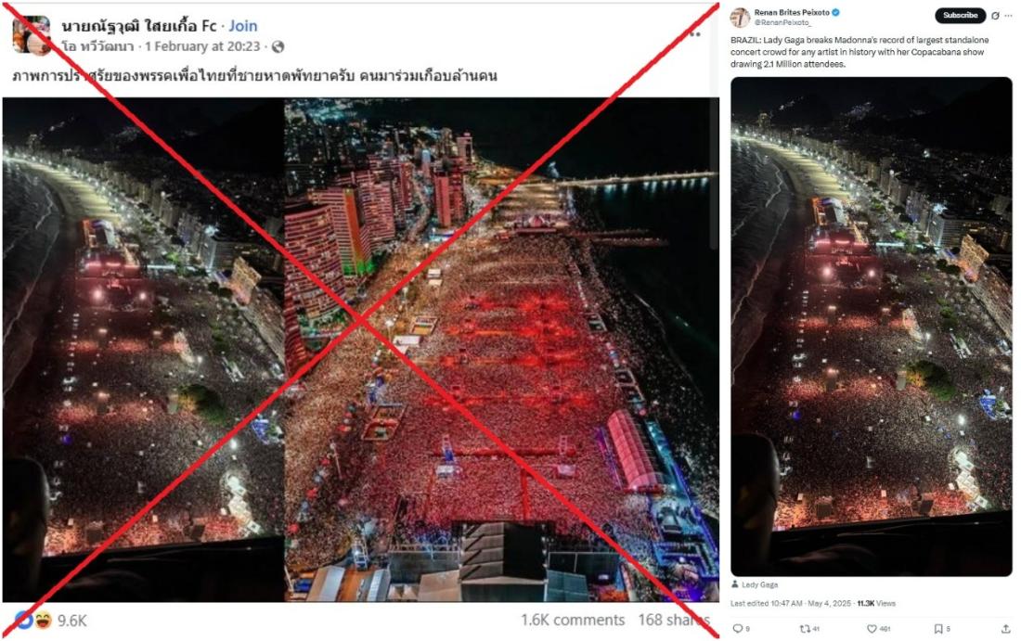Image resolution: width=1021 pixels, height=641 pixels.
Task: Open the 1.6K comments link
Action: 573,620
